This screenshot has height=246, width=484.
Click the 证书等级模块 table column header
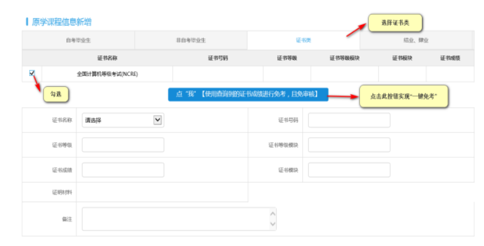tap(344, 58)
